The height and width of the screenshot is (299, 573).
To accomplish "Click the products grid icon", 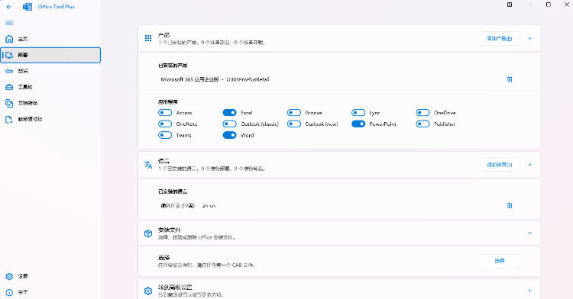I will click(148, 38).
